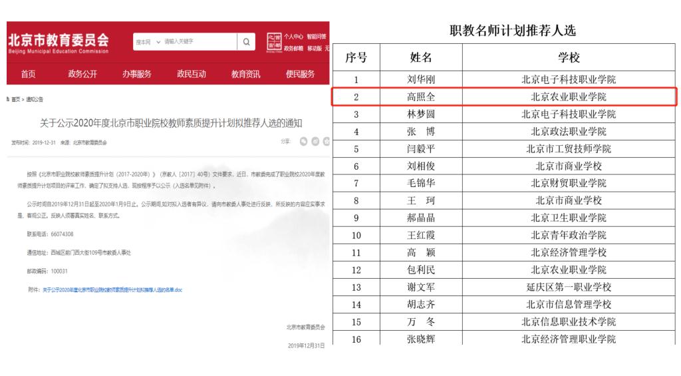Select the highlighted 高照全 table row
The height and width of the screenshot is (376, 681).
click(x=503, y=97)
